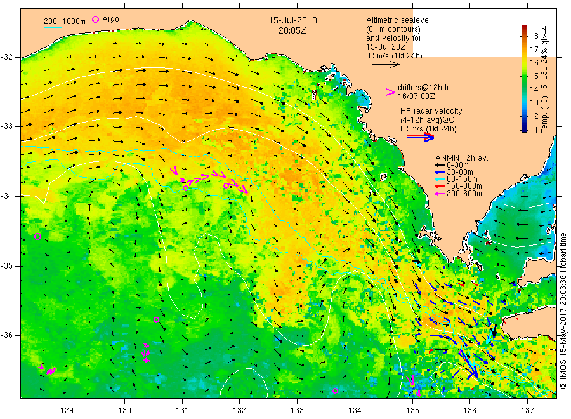Screen dimensions: 571x419
Task: Click the '30-80m' depth label
Action: point(460,172)
